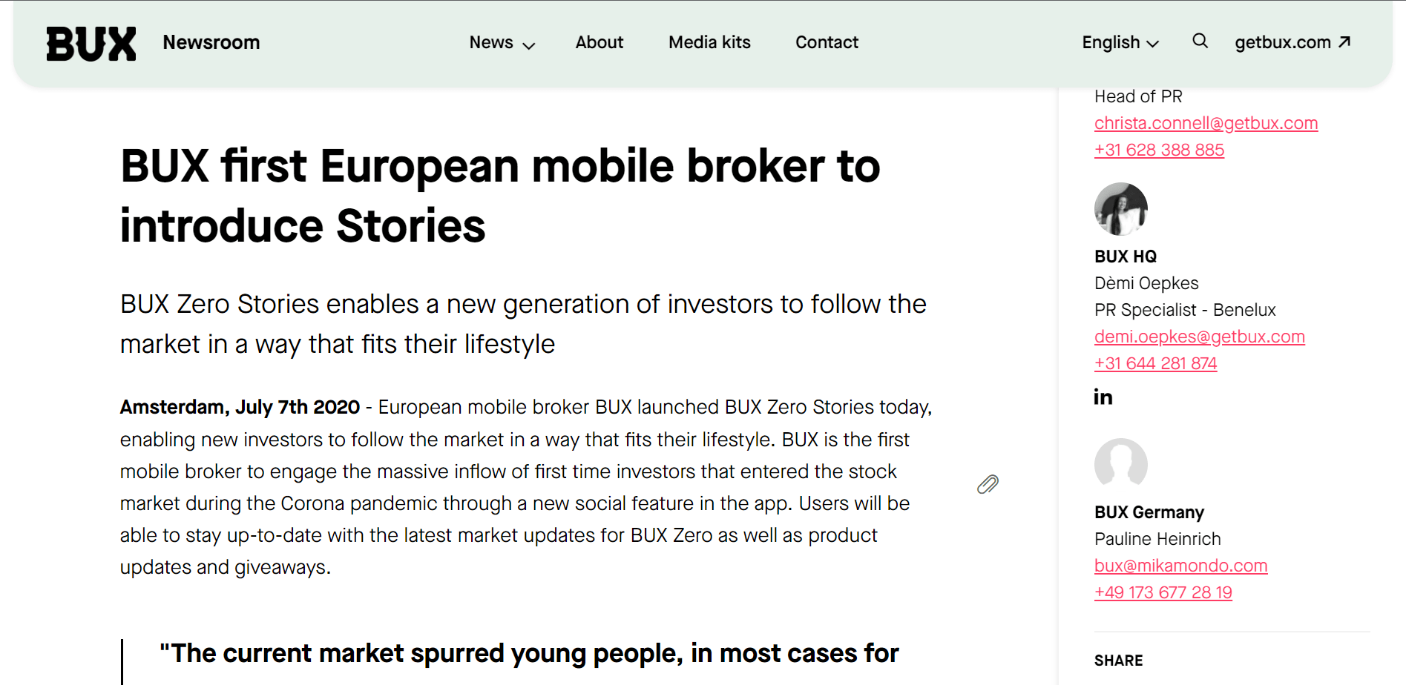Viewport: 1406px width, 685px height.
Task: Click Pauline Heinrich's avatar placeholder
Action: pos(1121,465)
